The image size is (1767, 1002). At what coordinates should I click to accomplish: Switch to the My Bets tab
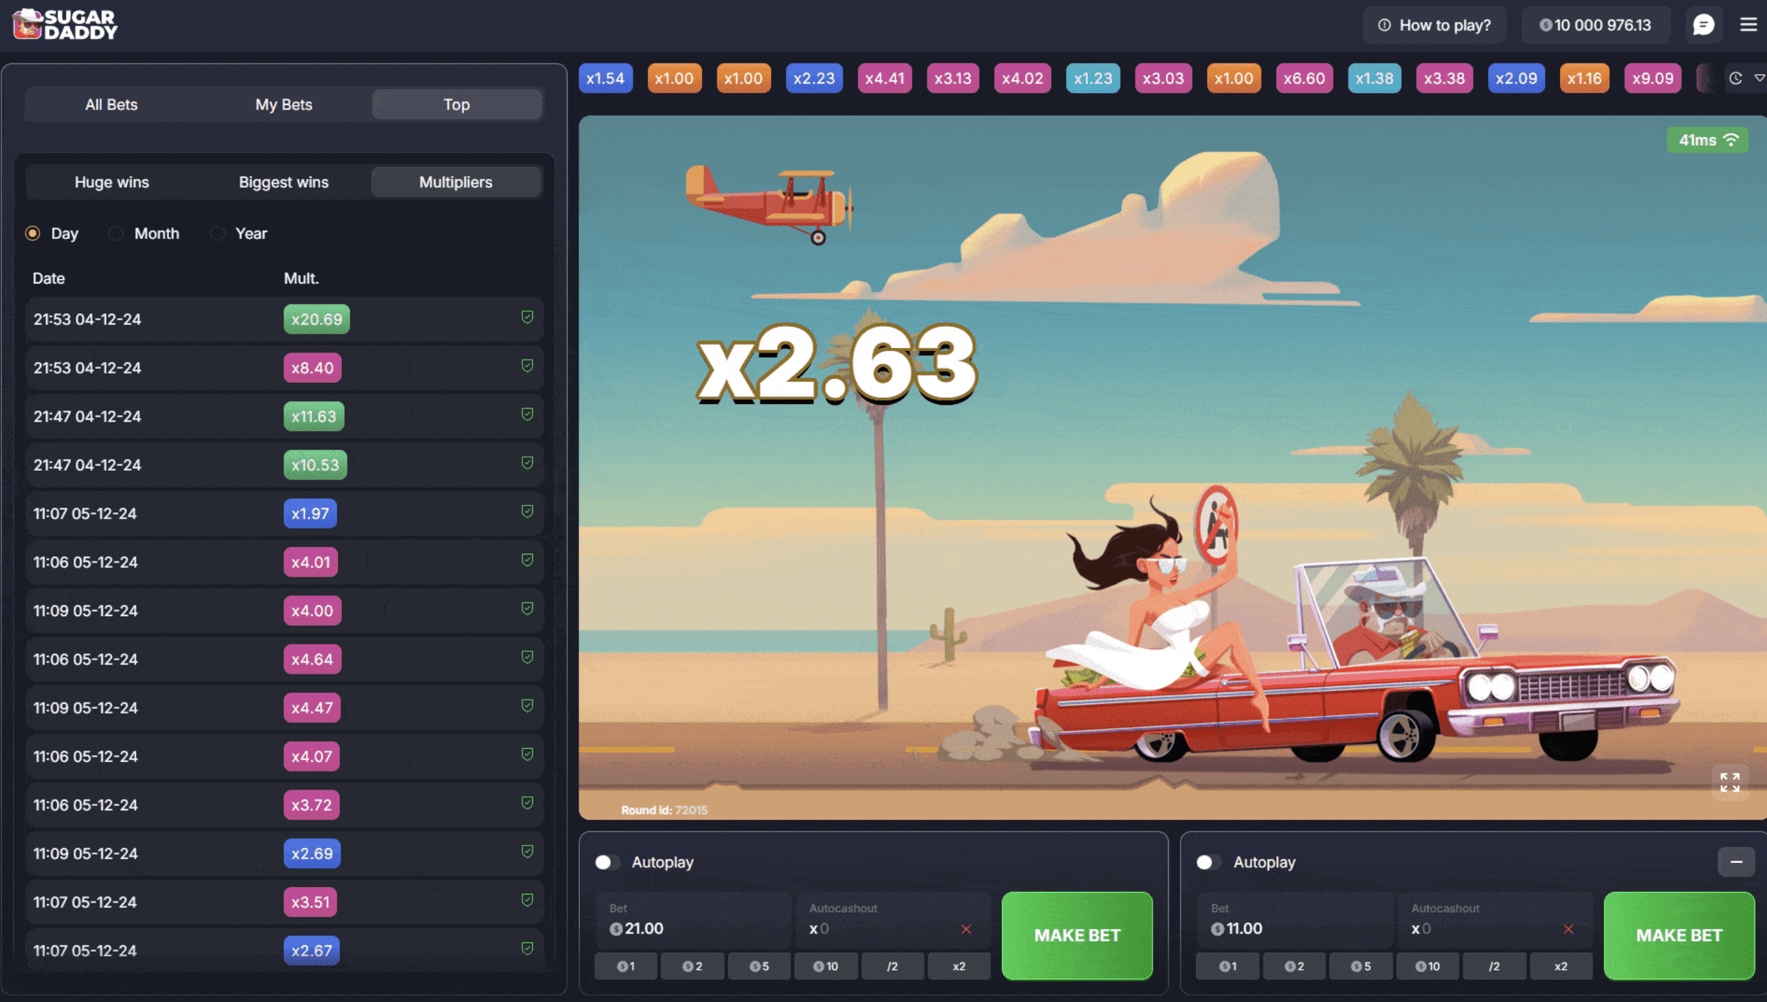[283, 104]
